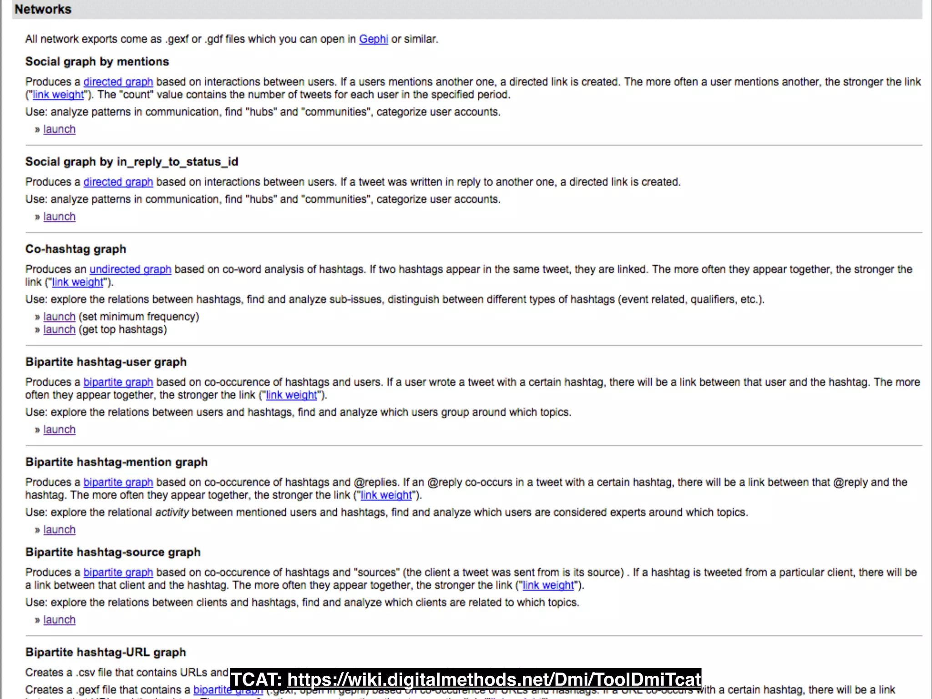Screen dimensions: 932x699
Task: Launch Bipartite hashtag-source graph
Action: point(59,620)
